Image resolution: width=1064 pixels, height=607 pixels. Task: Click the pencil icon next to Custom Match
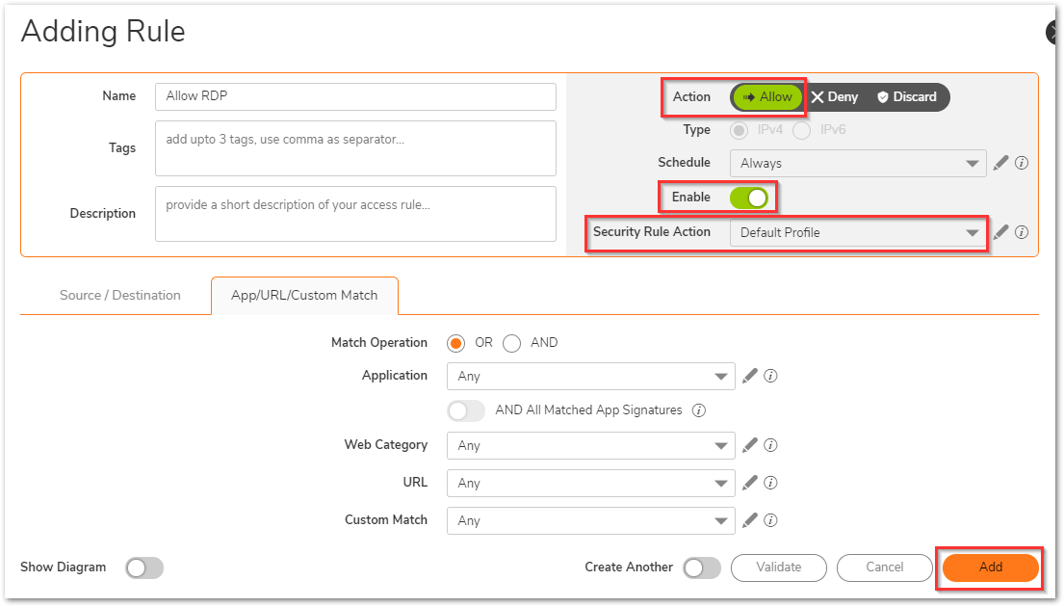pos(750,520)
